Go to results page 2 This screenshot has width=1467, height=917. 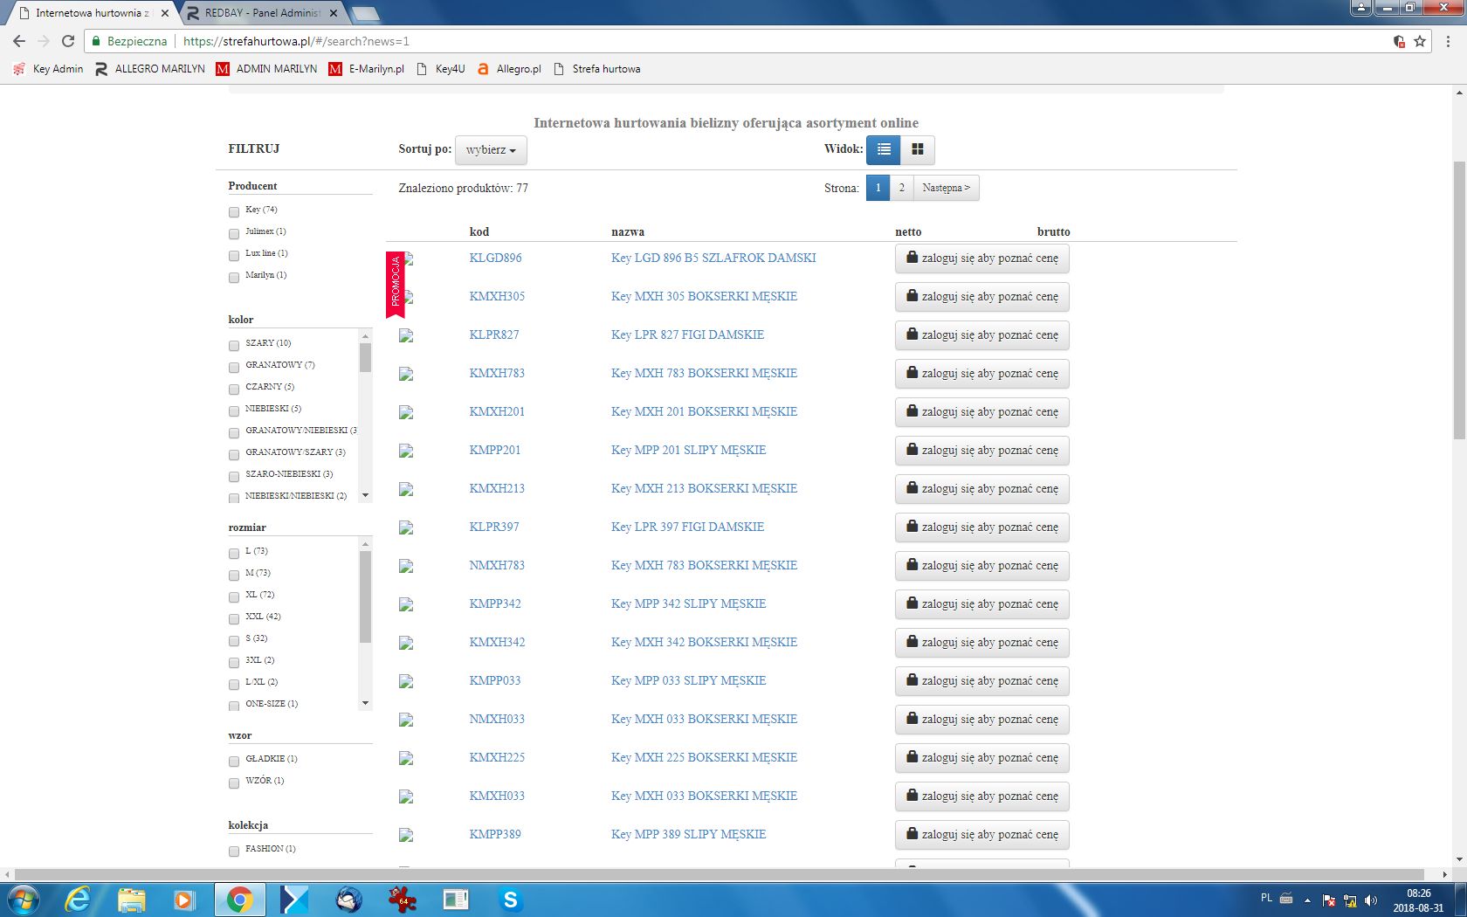pos(901,188)
